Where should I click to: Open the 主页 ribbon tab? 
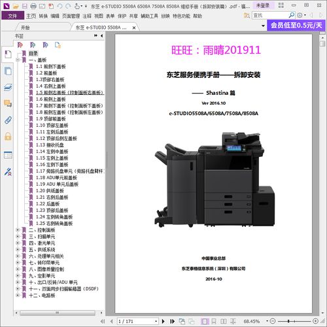31,16
